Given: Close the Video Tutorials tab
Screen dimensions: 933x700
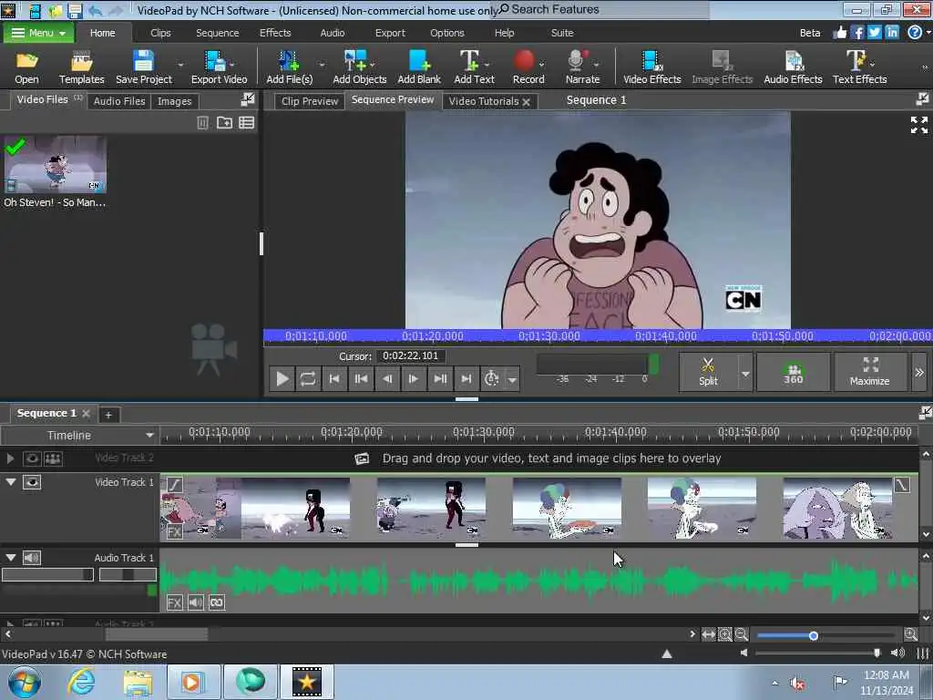Looking at the screenshot, I should [x=526, y=102].
